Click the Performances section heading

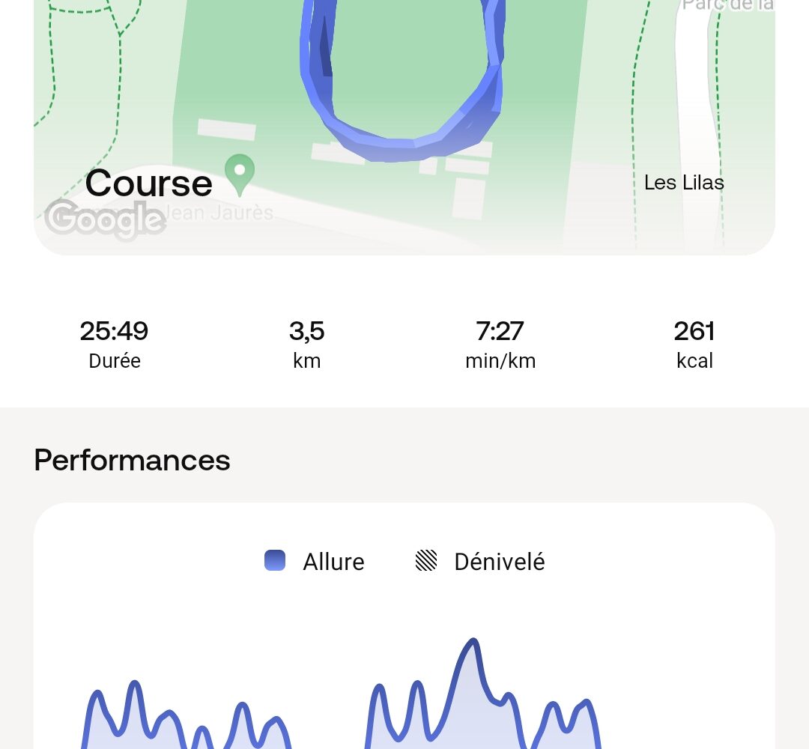coord(132,460)
